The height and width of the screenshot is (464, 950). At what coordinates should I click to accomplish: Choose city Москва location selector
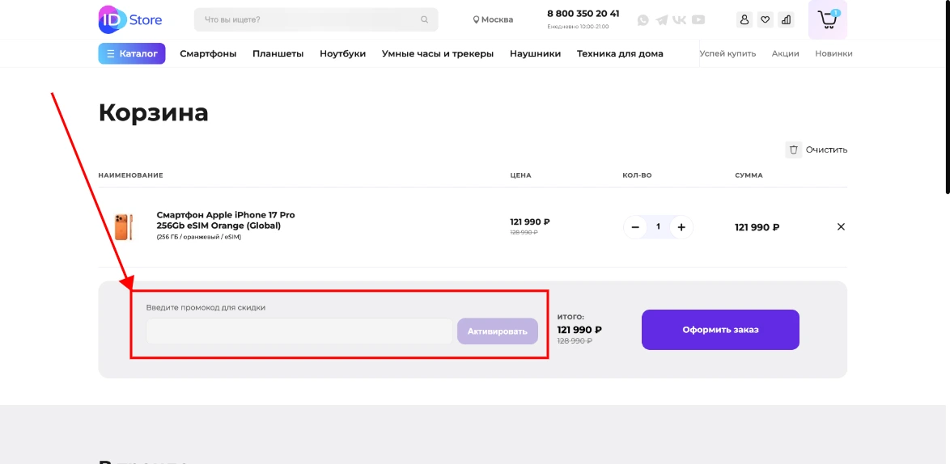[x=493, y=19]
